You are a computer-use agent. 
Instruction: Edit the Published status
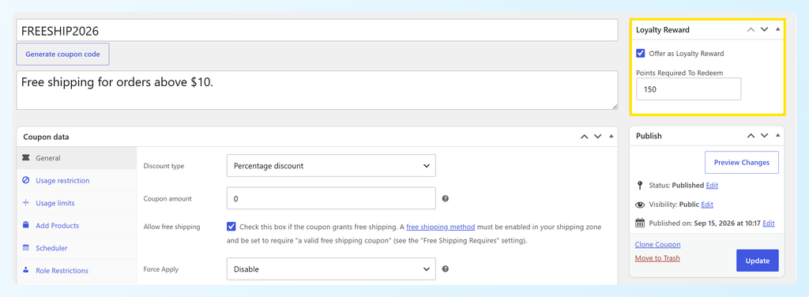[x=712, y=185]
